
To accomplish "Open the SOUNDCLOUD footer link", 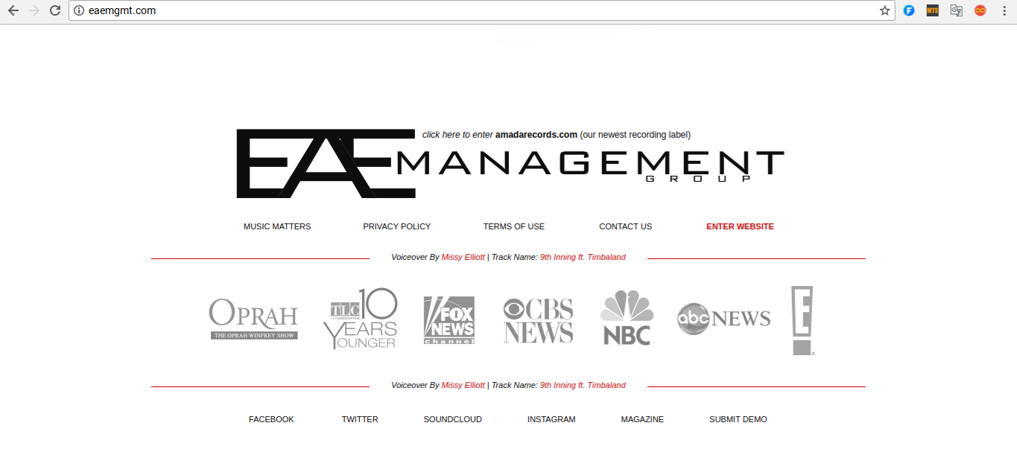I will [453, 419].
